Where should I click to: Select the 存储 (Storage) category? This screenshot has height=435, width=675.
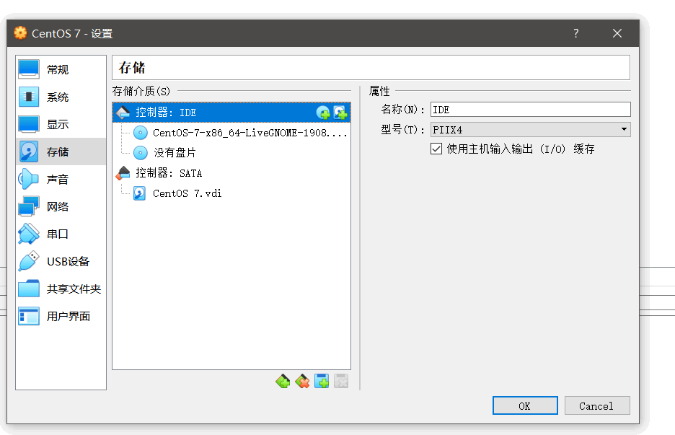[61, 151]
